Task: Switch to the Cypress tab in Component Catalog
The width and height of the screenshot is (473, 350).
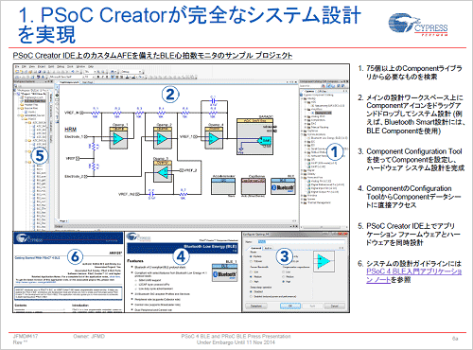Action: (309, 91)
